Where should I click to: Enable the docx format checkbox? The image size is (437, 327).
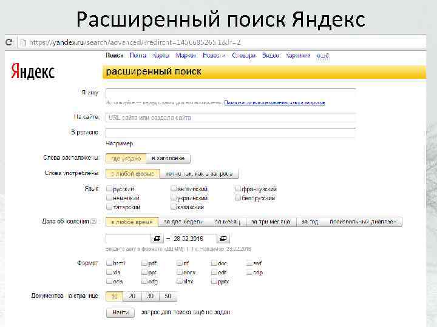point(180,272)
